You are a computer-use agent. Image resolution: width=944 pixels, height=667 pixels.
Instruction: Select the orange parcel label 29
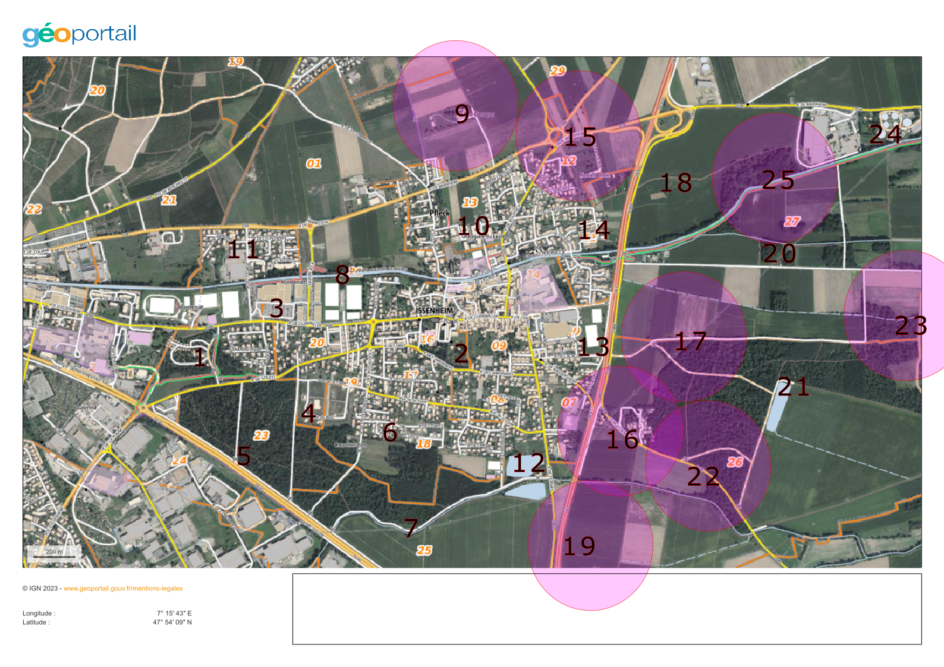point(558,71)
